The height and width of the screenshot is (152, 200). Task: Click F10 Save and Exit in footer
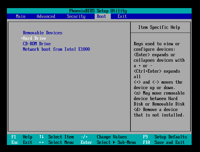pos(165,142)
